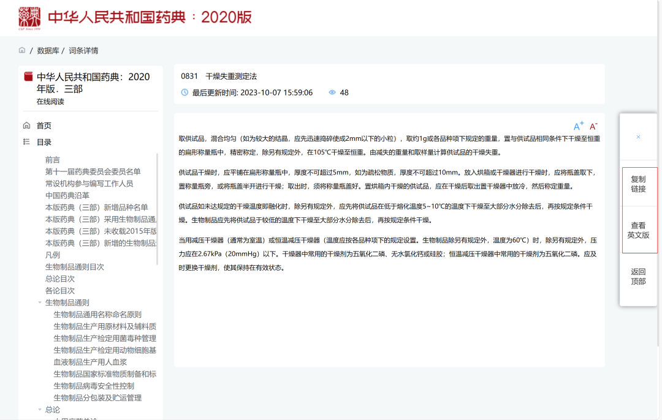Open 生物制品通用名称命名原则 entry
This screenshot has height=420, width=662.
coord(97,315)
